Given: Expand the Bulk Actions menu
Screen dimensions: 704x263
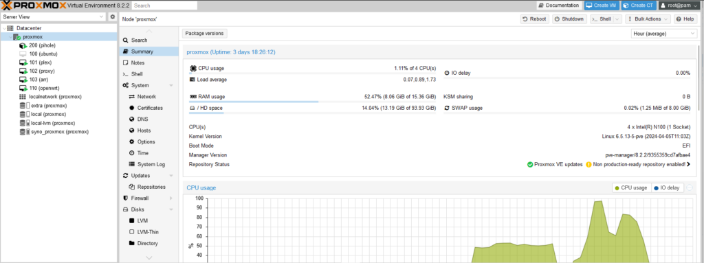Looking at the screenshot, I should [648, 19].
